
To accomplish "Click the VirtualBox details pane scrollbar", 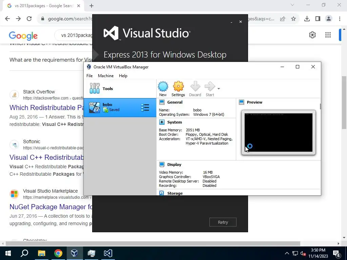I will point(320,106).
